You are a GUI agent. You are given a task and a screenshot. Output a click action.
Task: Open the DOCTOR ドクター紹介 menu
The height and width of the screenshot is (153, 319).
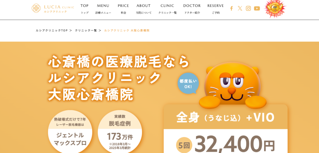[x=192, y=9]
